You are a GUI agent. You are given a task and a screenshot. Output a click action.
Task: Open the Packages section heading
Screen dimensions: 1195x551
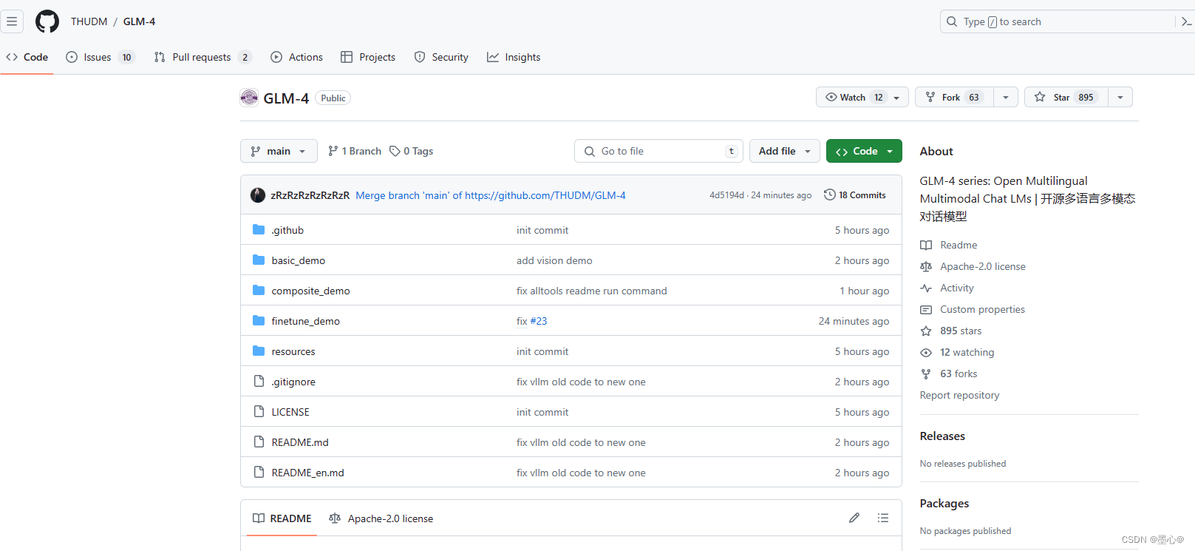click(x=944, y=504)
